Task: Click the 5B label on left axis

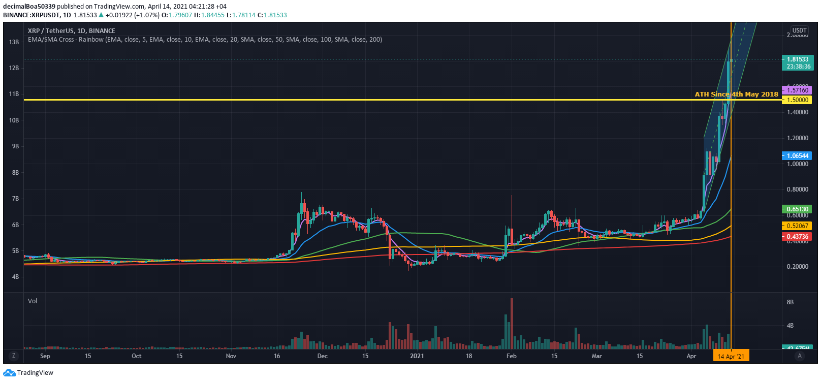Action: pos(15,251)
